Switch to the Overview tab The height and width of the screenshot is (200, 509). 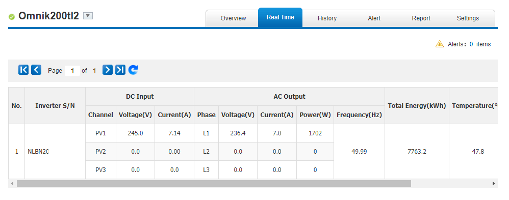pos(233,18)
